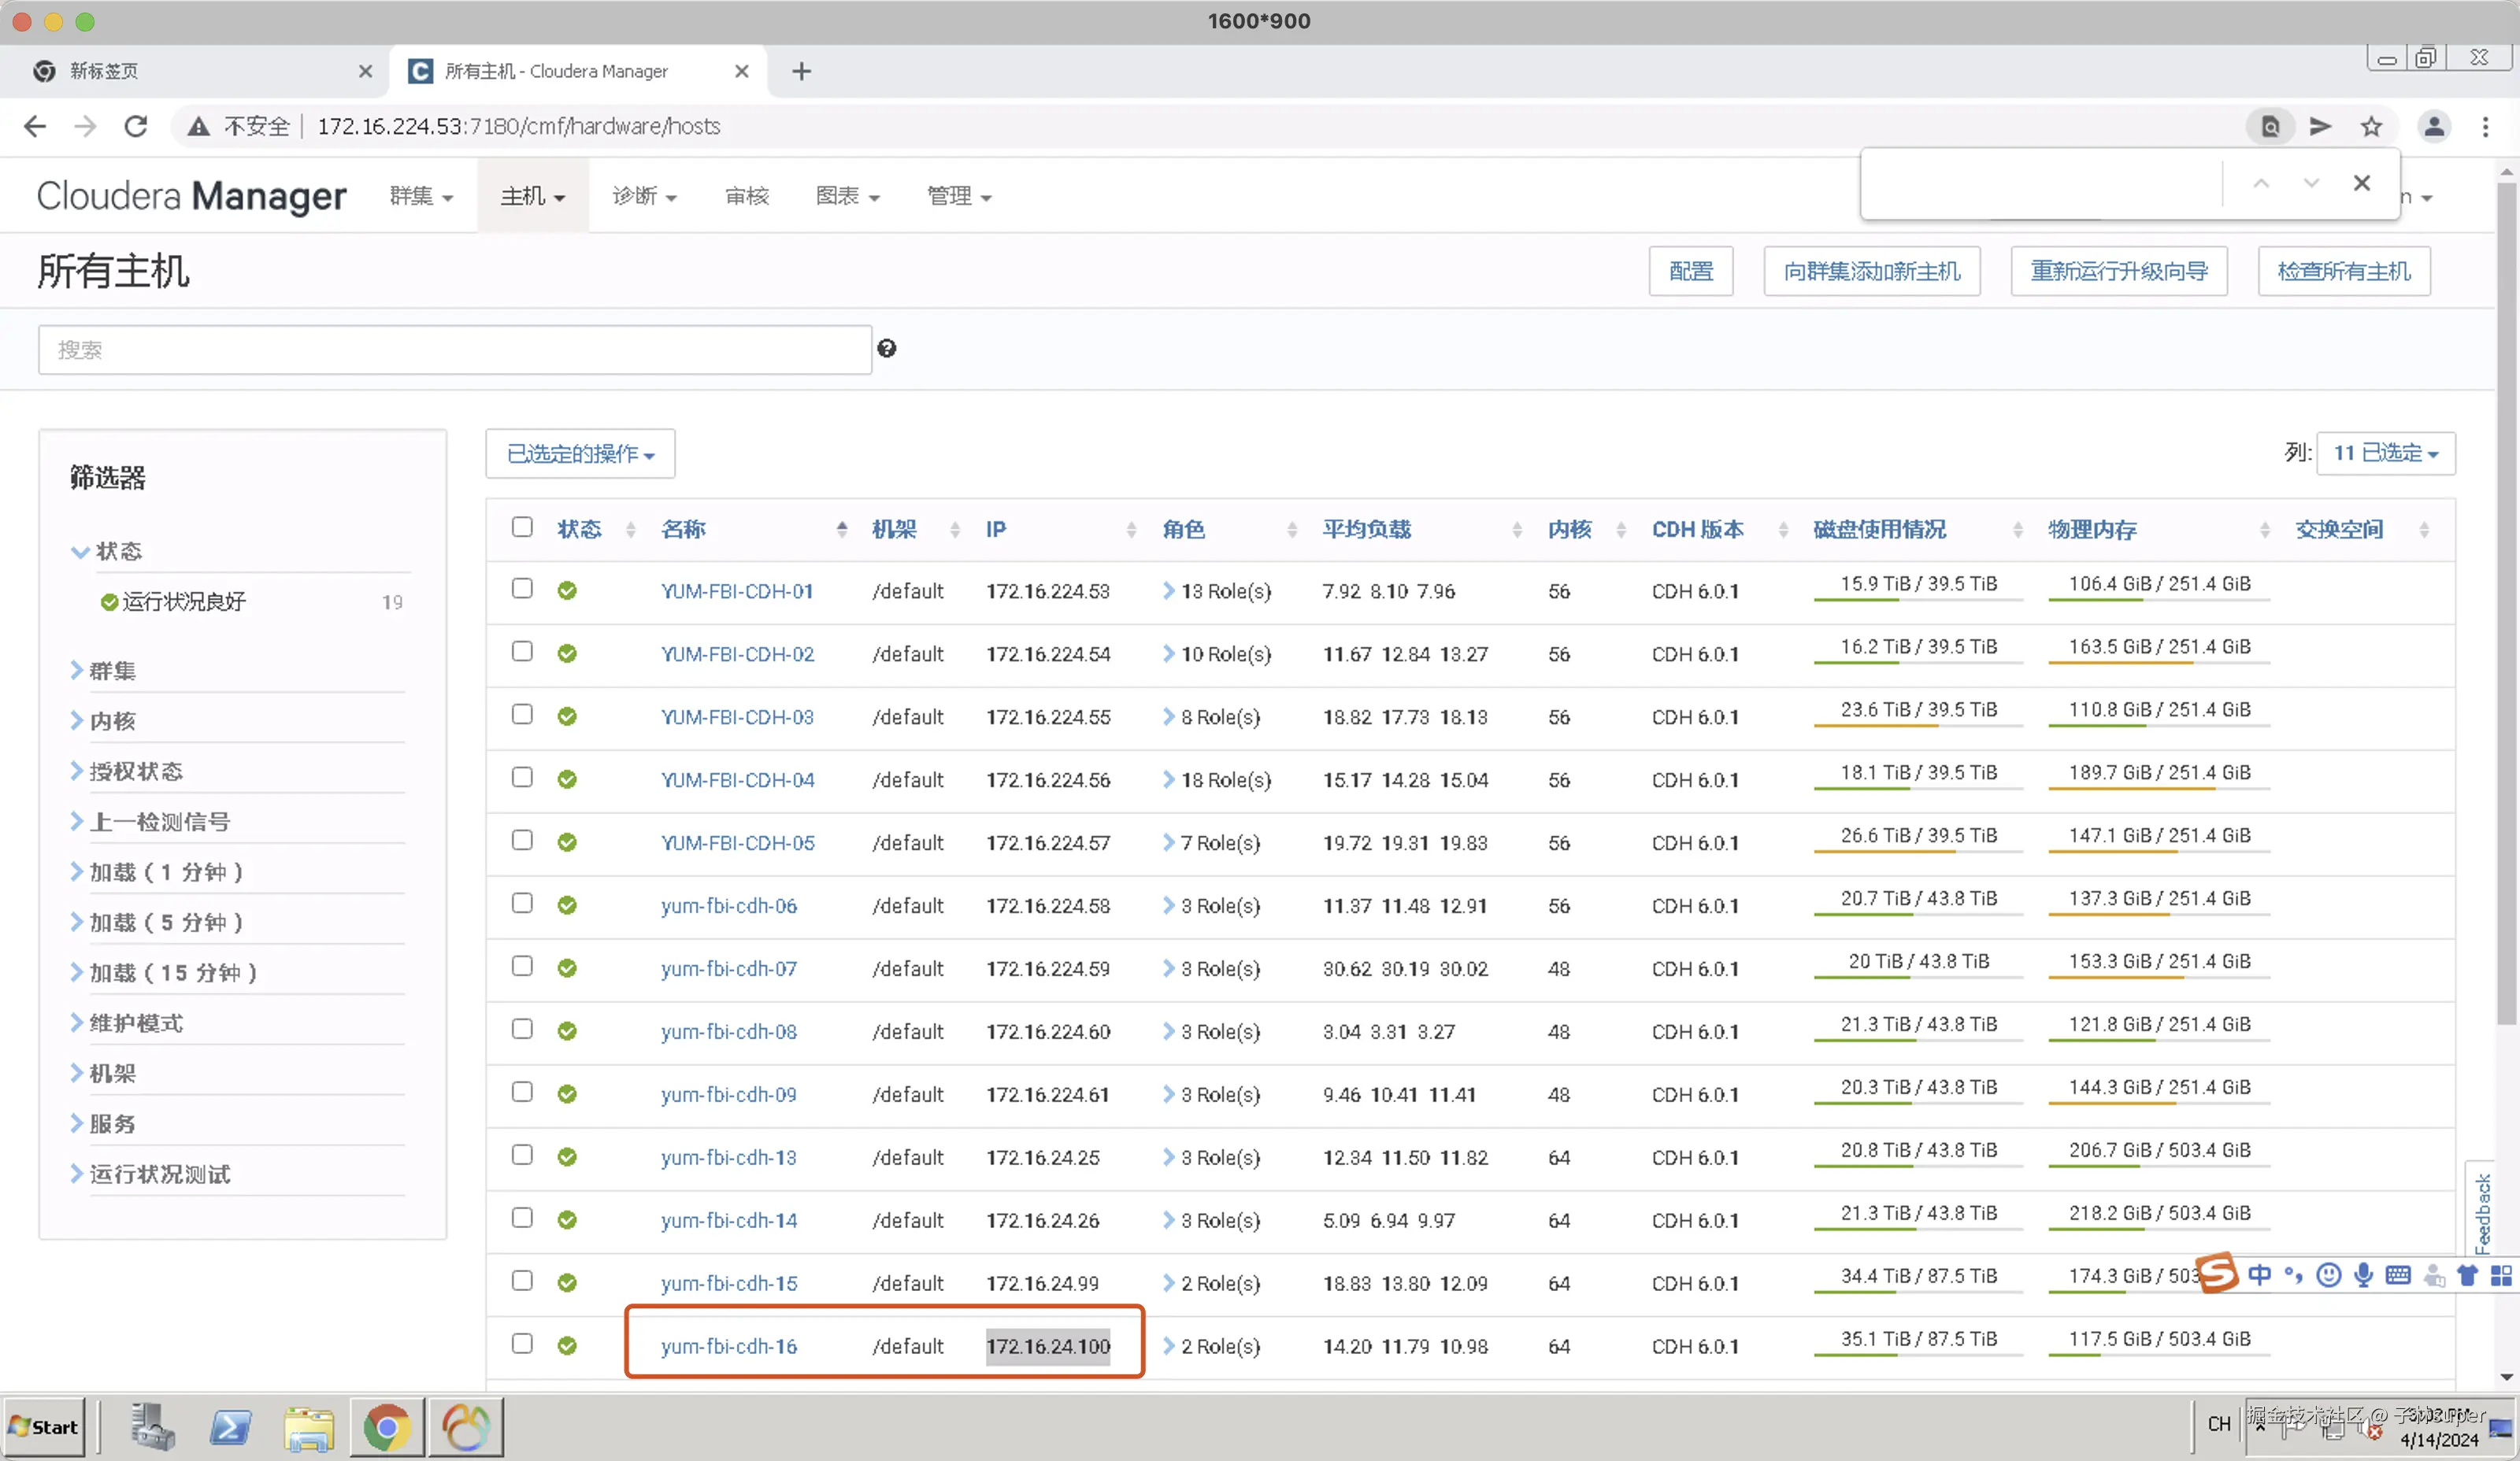Open the 已选定的操作 dropdown
Image resolution: width=2520 pixels, height=1461 pixels.
point(580,453)
